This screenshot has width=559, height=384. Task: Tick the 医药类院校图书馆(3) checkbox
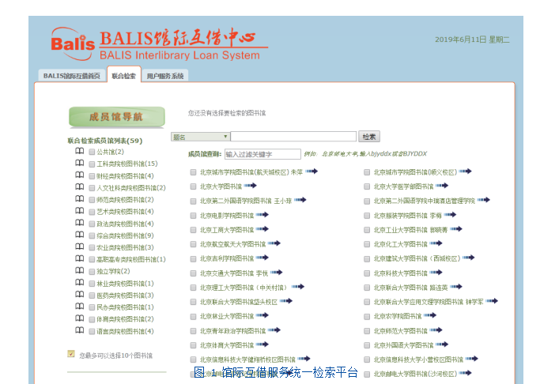point(92,296)
